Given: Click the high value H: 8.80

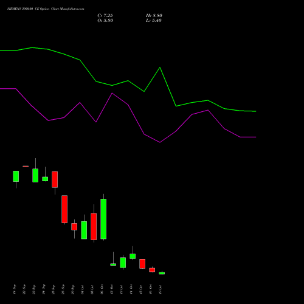Looking at the screenshot, I should pos(154,16).
